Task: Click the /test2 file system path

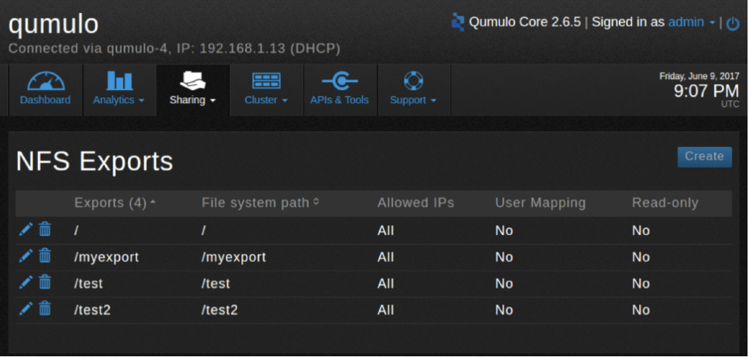Action: tap(219, 310)
